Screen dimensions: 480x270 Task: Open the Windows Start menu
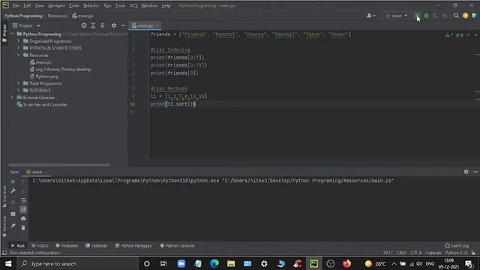[x=8, y=263]
